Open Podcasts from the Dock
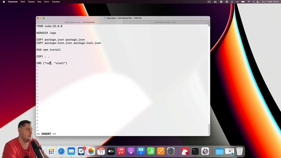Viewport: 281px width, 158px height. [x=131, y=151]
